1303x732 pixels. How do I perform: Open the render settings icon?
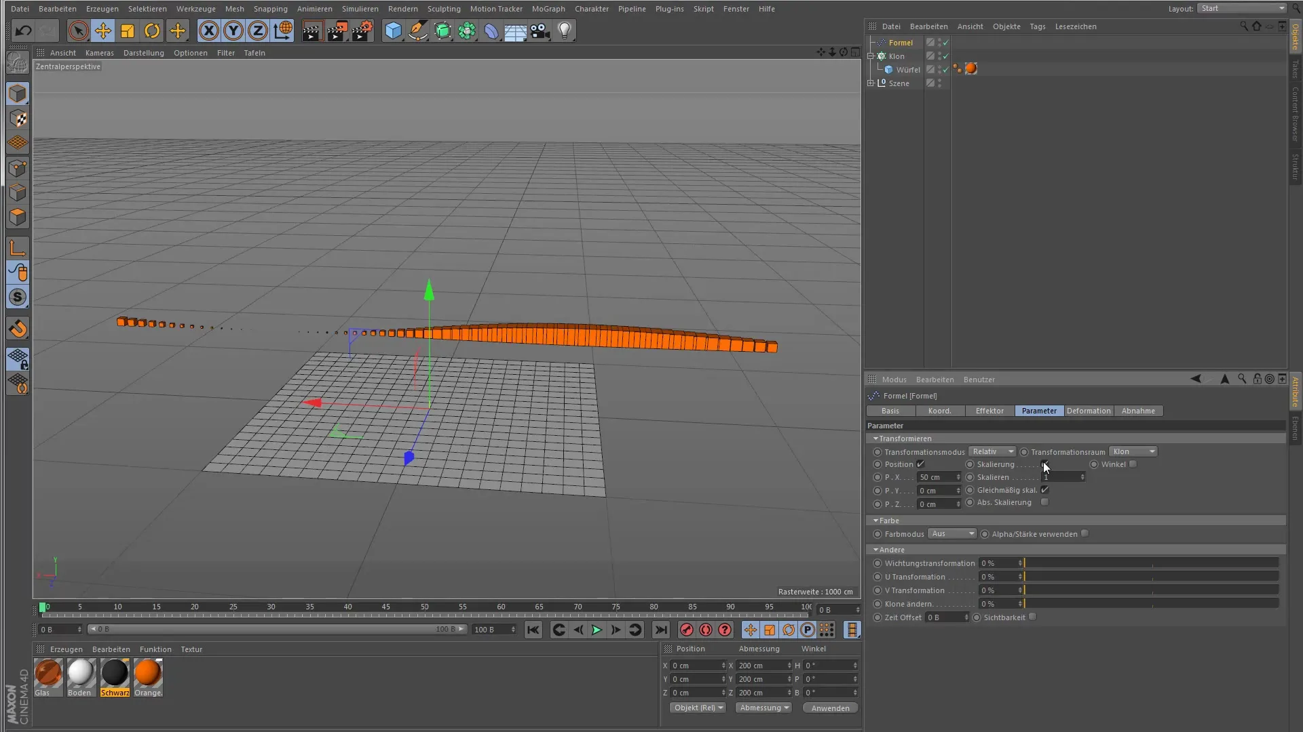click(362, 30)
